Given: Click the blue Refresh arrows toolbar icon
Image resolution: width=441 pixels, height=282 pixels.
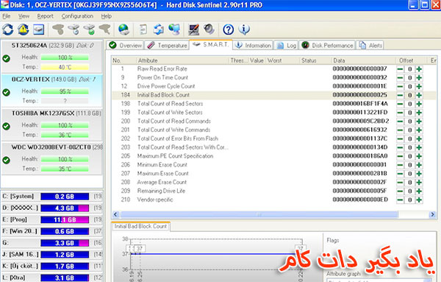Looking at the screenshot, I should pyautogui.click(x=7, y=29).
